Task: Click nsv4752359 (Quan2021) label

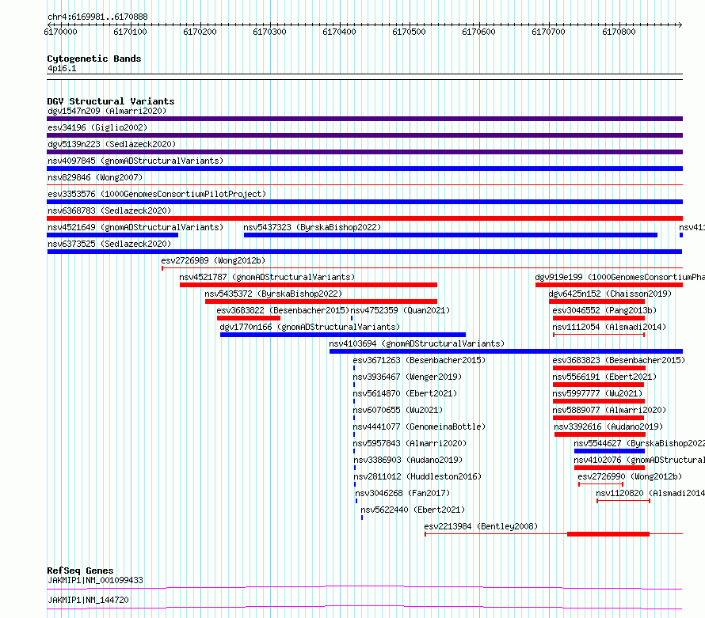Action: pos(400,310)
